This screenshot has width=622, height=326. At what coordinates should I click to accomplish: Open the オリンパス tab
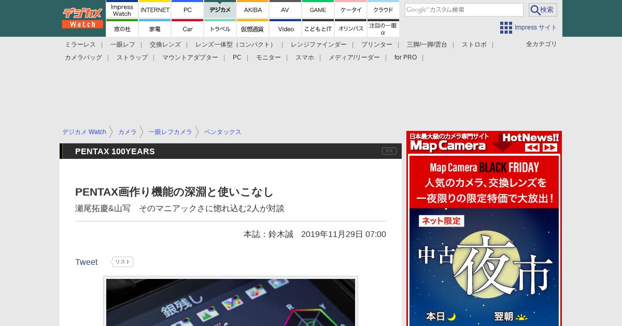(350, 28)
